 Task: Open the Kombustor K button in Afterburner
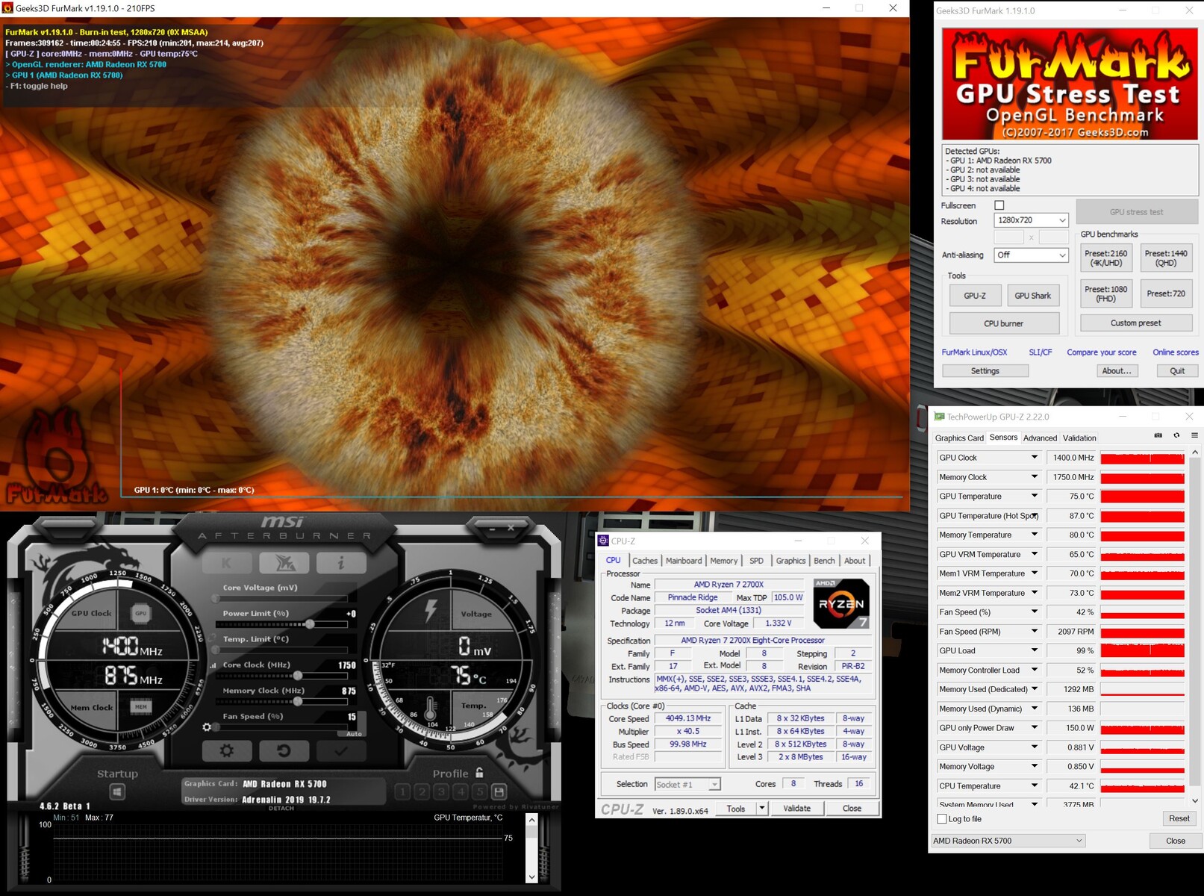pos(227,563)
